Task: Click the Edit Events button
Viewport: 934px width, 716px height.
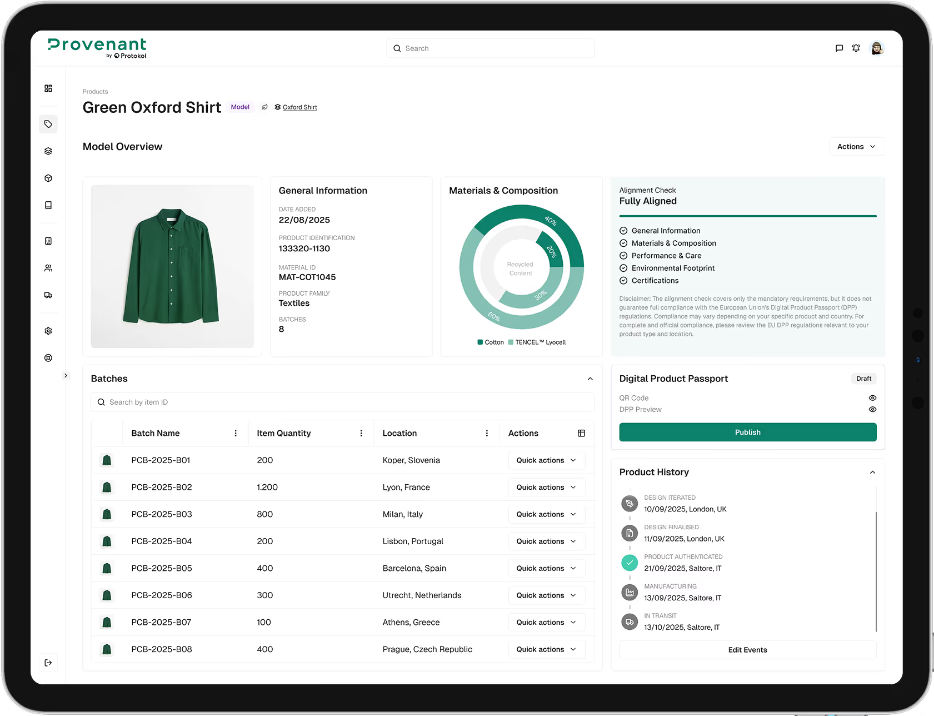Action: pyautogui.click(x=747, y=649)
